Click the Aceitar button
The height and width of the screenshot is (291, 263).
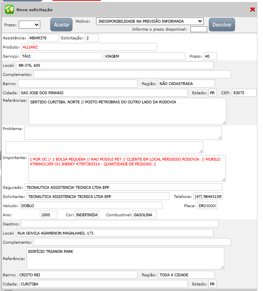(61, 25)
